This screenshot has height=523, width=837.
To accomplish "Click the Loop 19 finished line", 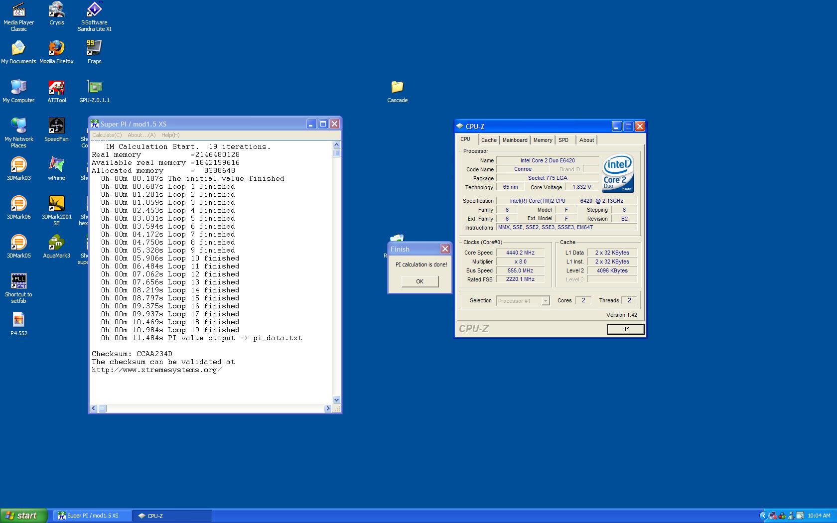I will pos(170,330).
